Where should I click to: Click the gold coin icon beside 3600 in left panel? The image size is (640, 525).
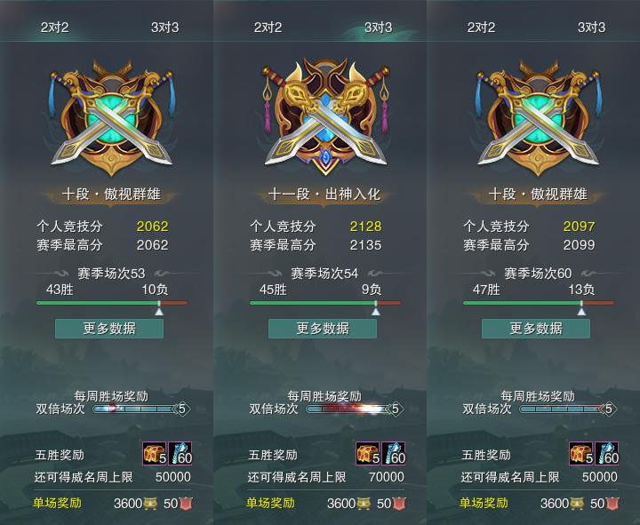tap(150, 504)
